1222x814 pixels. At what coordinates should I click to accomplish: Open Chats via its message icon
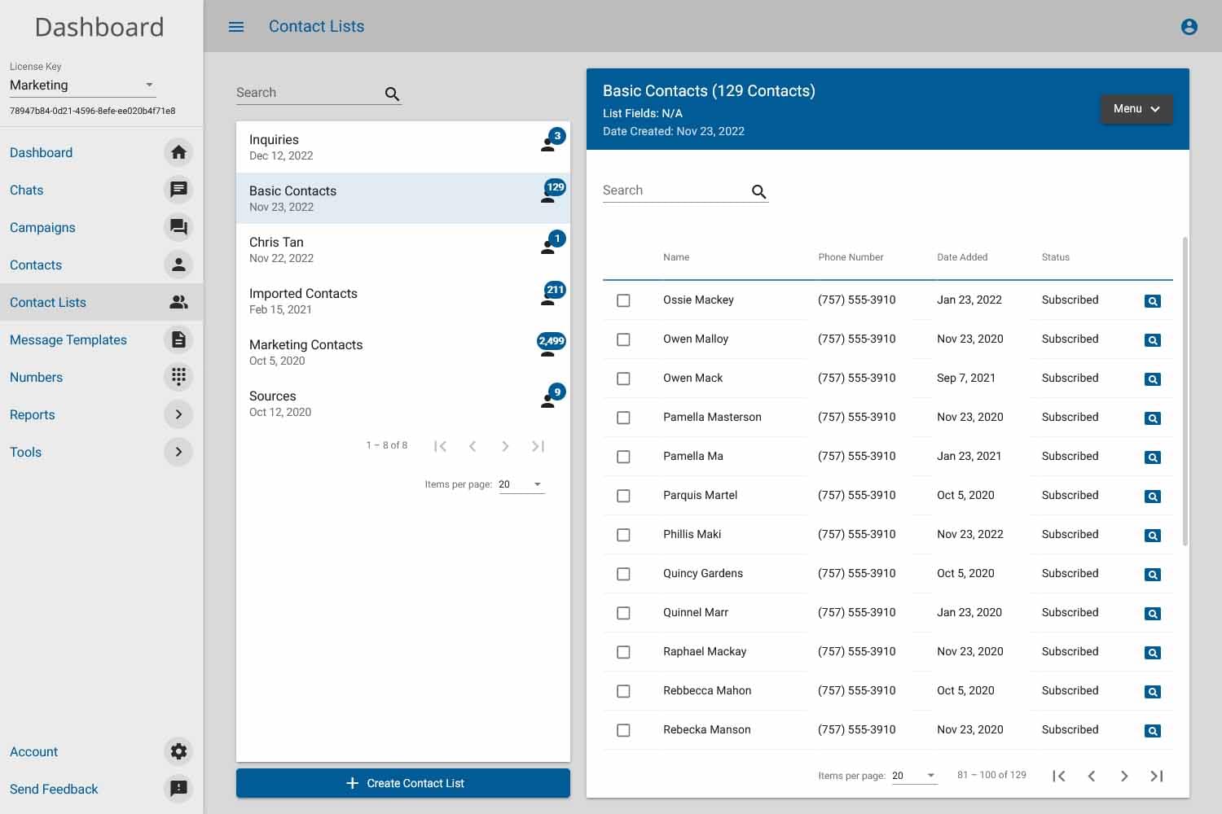(178, 190)
